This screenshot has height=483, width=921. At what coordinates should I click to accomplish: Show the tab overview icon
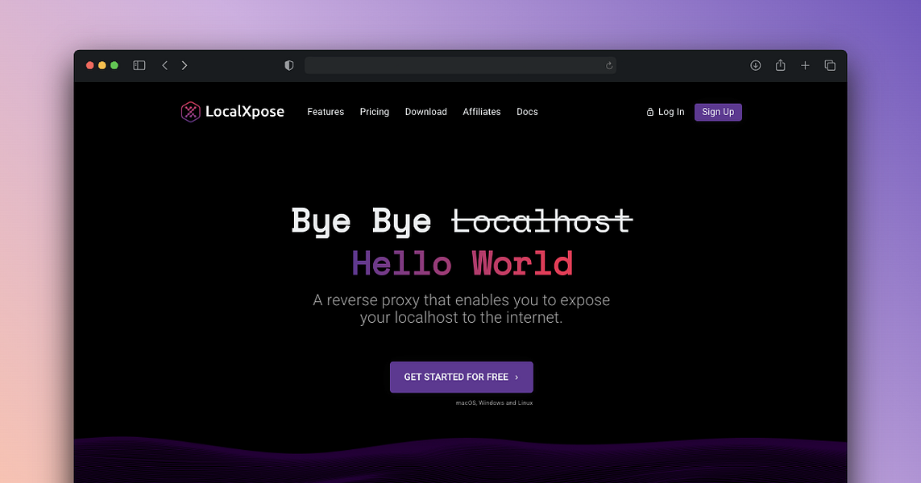[830, 65]
